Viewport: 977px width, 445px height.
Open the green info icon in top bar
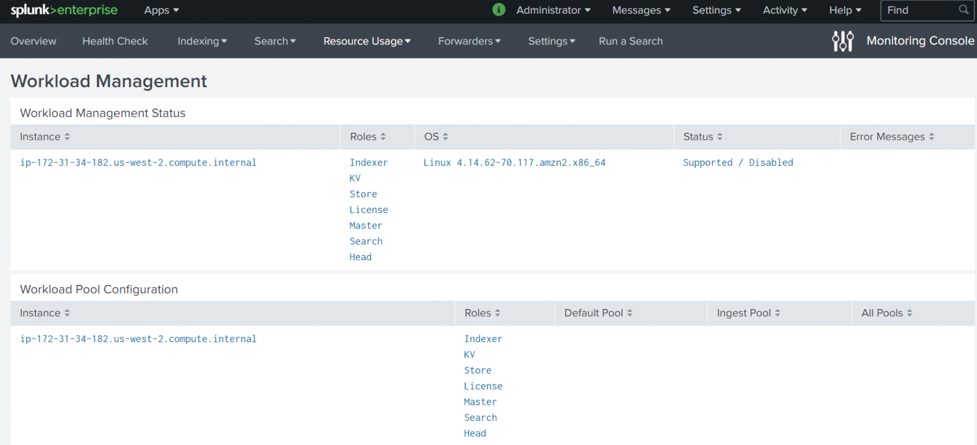pos(498,10)
